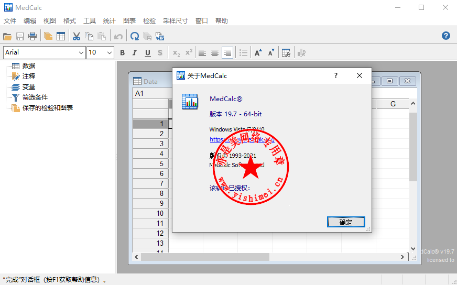The height and width of the screenshot is (285, 457).
Task: Toggle Strikethrough formatting
Action: click(160, 53)
